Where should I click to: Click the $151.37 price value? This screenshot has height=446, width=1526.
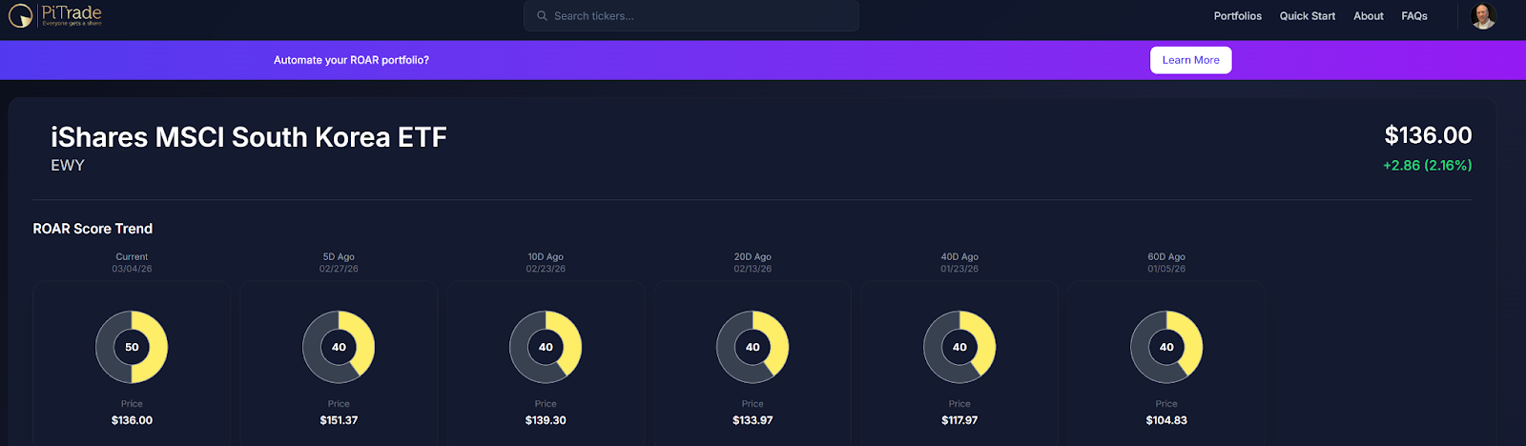[x=339, y=420]
